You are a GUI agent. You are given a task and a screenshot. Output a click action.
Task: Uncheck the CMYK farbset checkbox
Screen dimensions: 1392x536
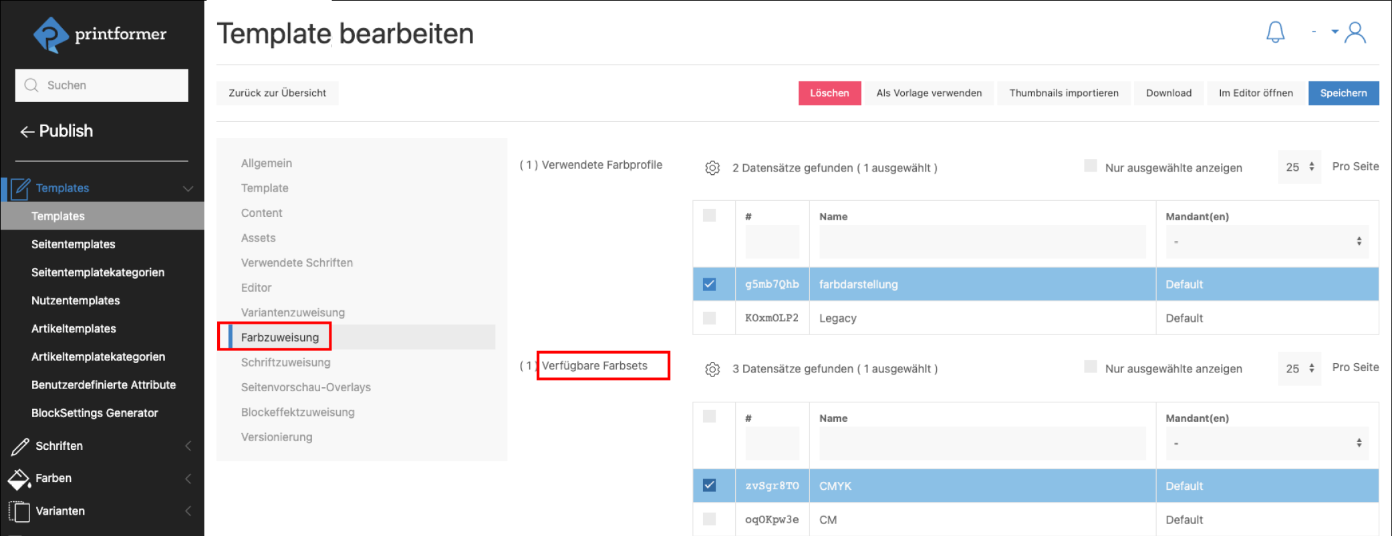point(710,486)
